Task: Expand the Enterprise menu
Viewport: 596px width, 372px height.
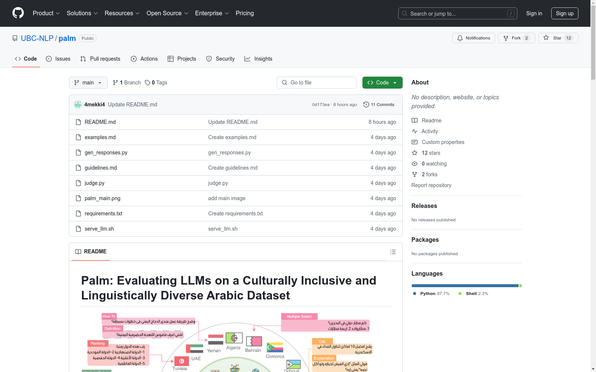Action: click(212, 13)
